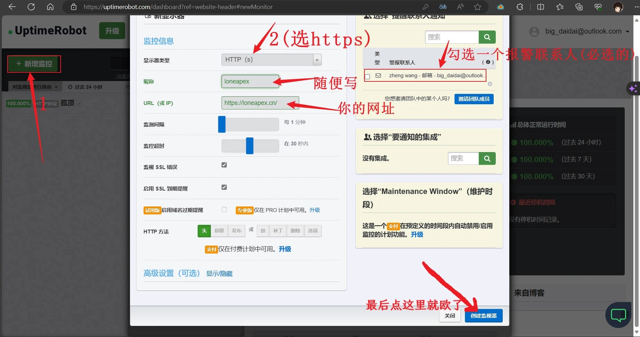Screen dimensions: 640x337
Task: Click the 创建监视器 button
Action: [483, 316]
